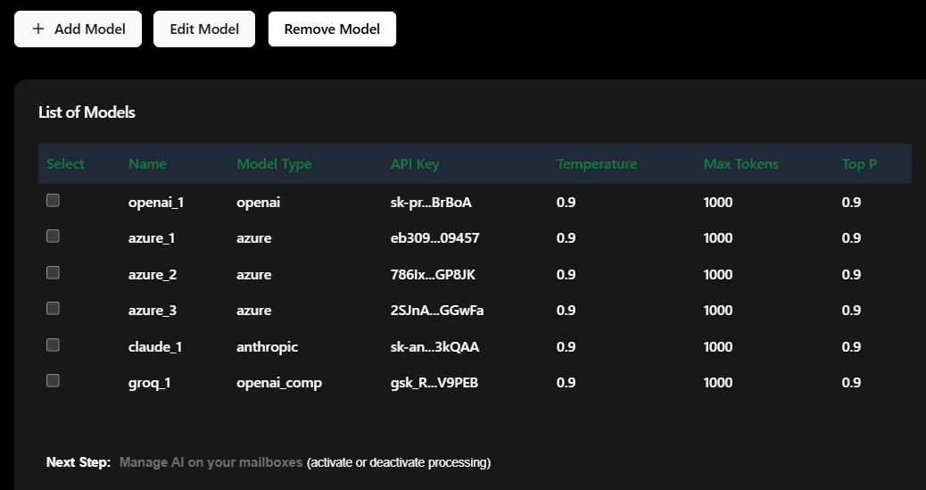This screenshot has width=926, height=490.
Task: Click the azure_3 model name
Action: (153, 311)
